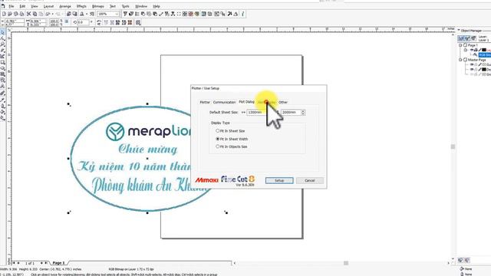Screen dimensions: 491x276
Task: Select Fit in Sheet Width radio button
Action: (218, 139)
